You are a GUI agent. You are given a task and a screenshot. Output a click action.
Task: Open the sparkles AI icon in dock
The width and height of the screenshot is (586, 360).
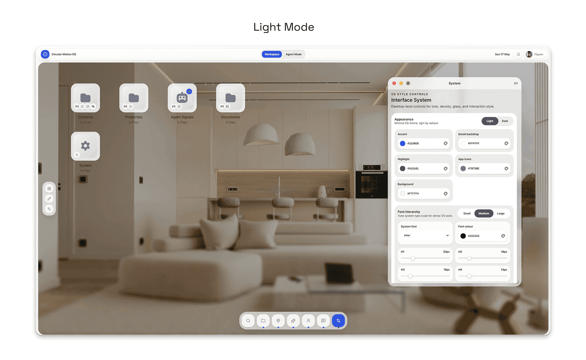[x=293, y=321]
